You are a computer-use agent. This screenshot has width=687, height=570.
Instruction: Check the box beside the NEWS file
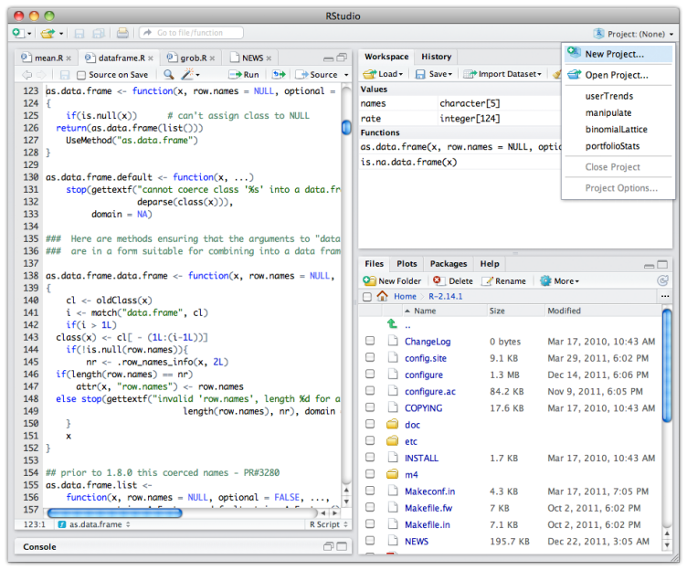370,541
